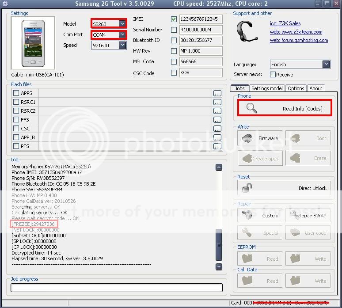
Task: Browse for the APPS flash file
Action: tap(217, 93)
